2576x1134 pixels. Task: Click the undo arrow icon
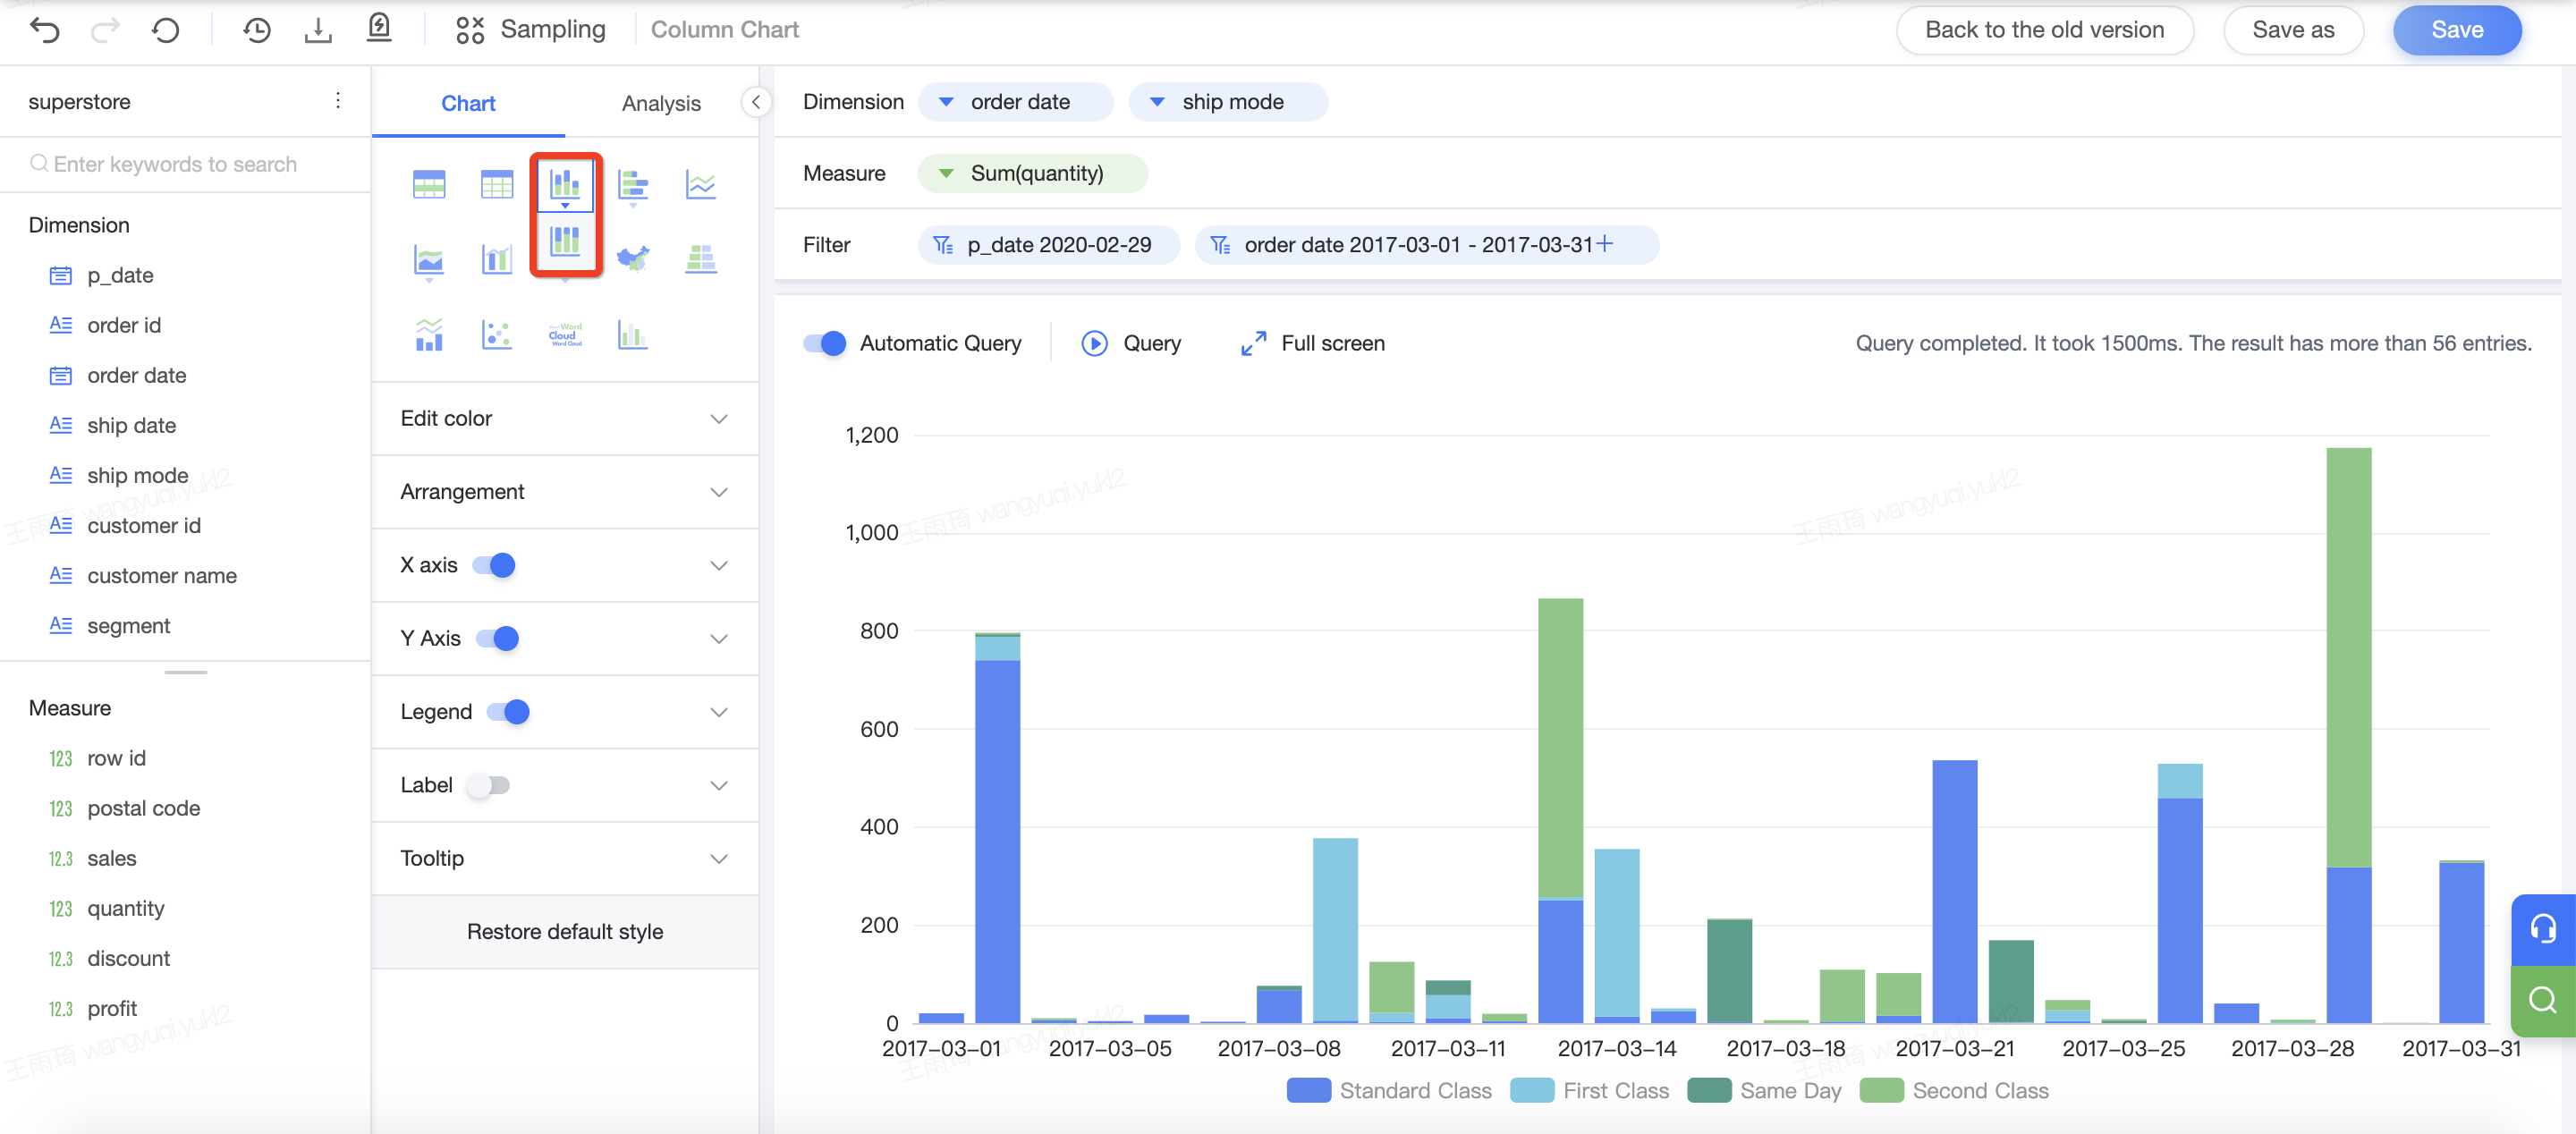(x=45, y=30)
